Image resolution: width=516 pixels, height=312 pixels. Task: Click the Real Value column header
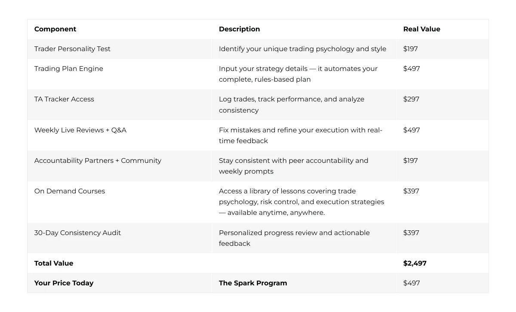pyautogui.click(x=421, y=29)
